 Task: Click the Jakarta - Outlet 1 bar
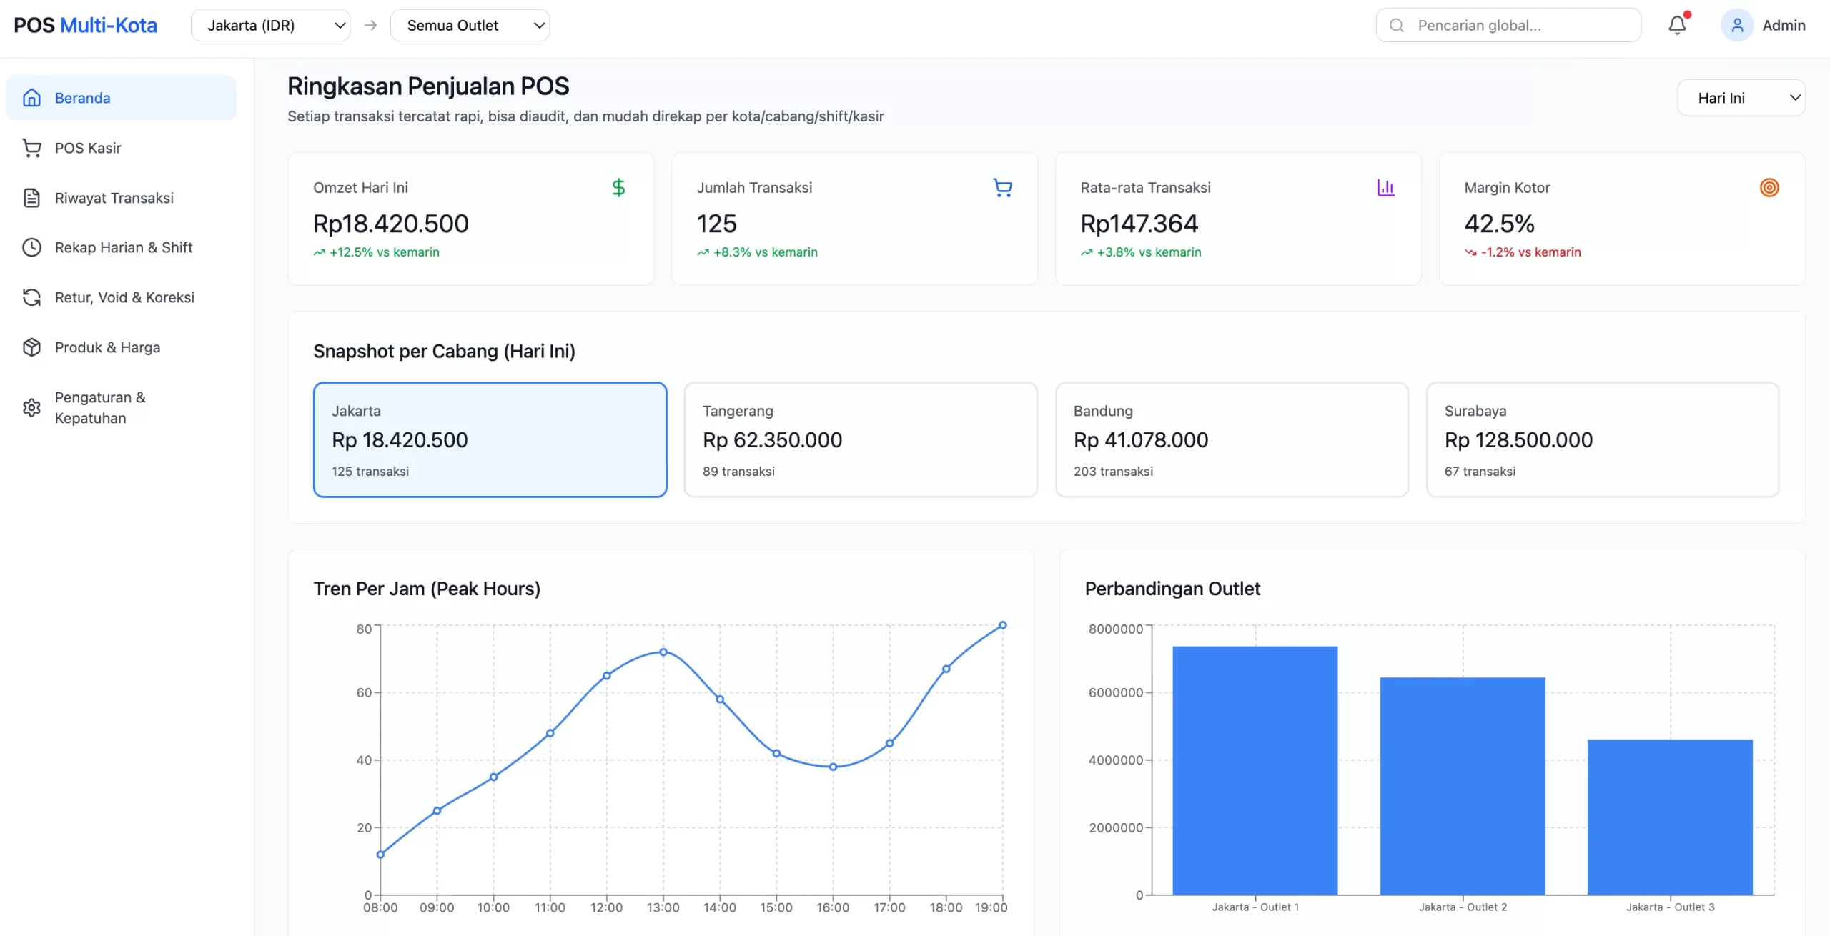pos(1255,770)
